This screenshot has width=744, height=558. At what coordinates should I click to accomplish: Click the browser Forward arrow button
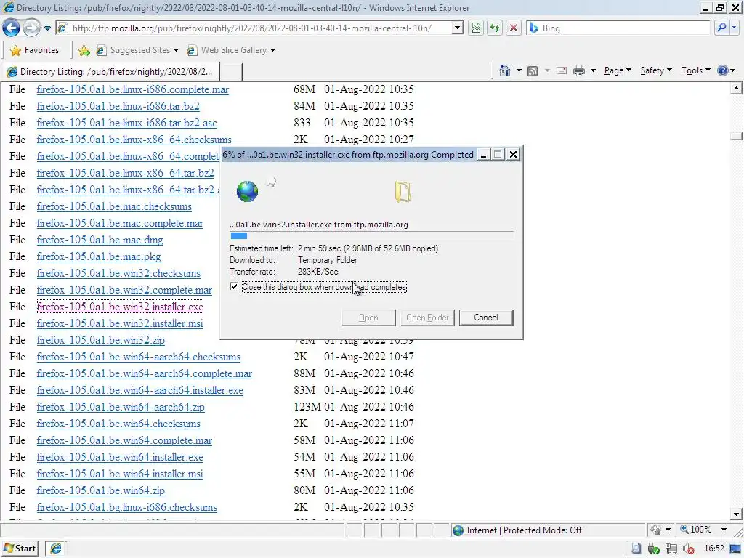tap(31, 28)
